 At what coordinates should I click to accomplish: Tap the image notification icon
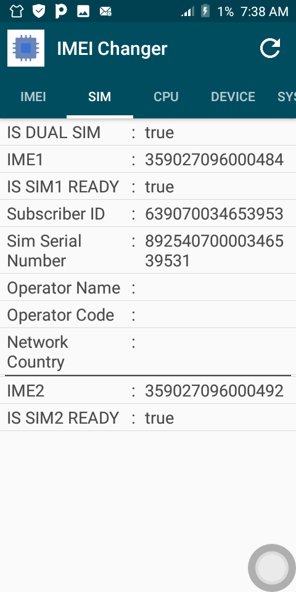(83, 11)
